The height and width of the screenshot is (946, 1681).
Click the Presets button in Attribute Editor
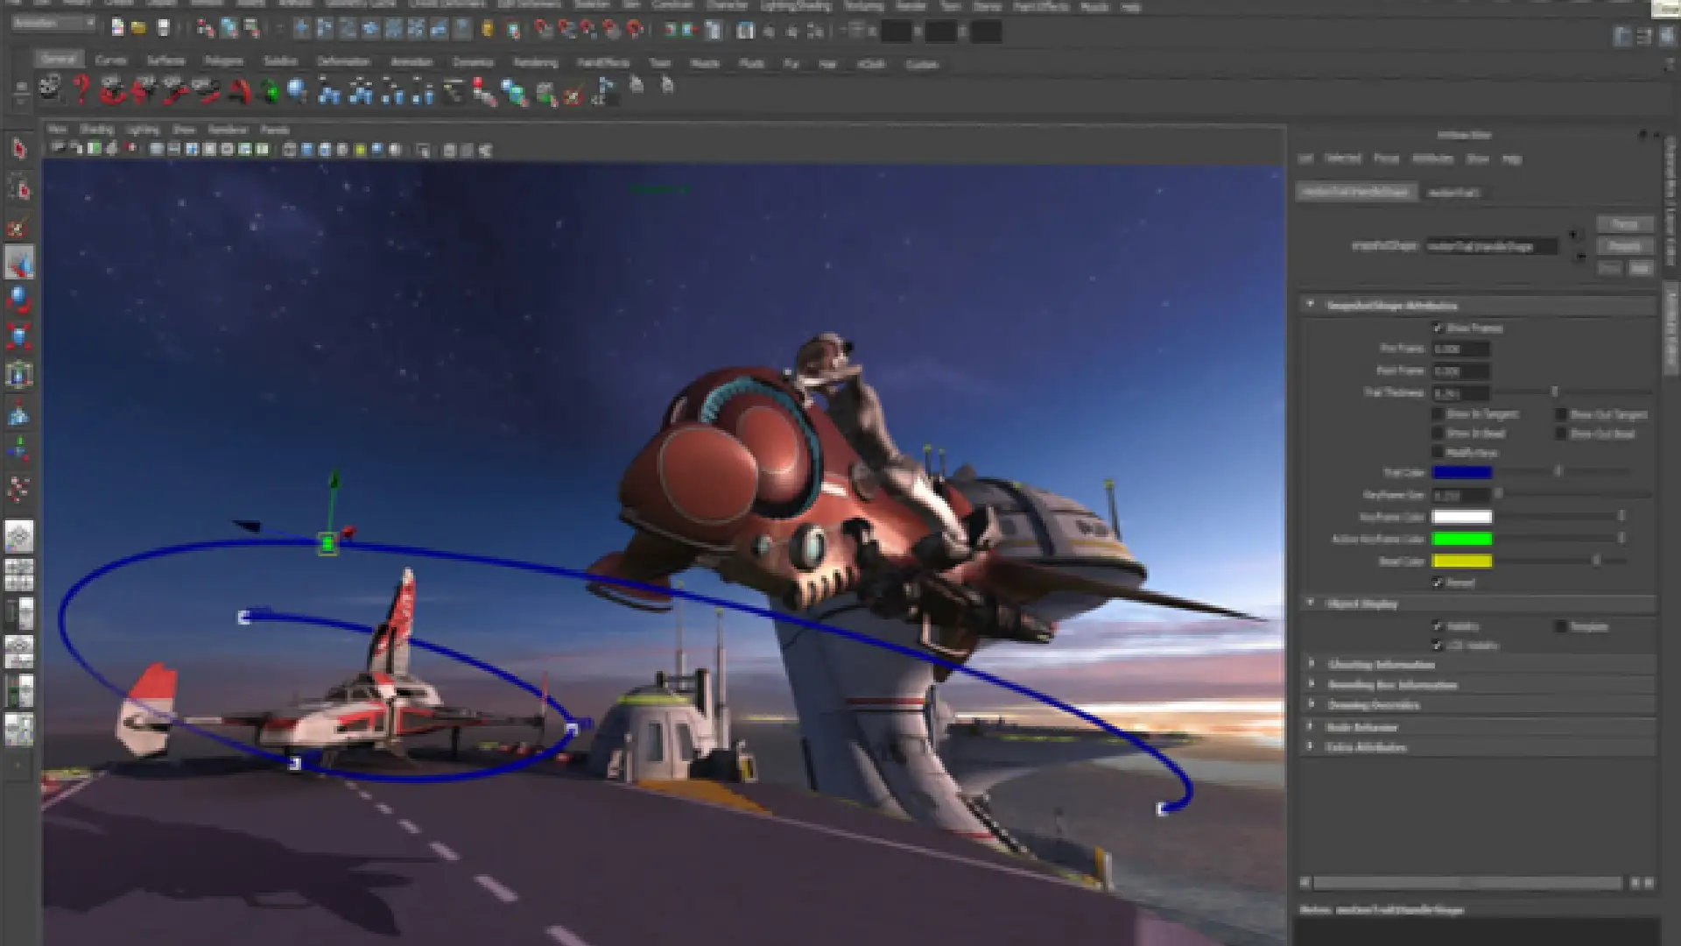pyautogui.click(x=1624, y=246)
